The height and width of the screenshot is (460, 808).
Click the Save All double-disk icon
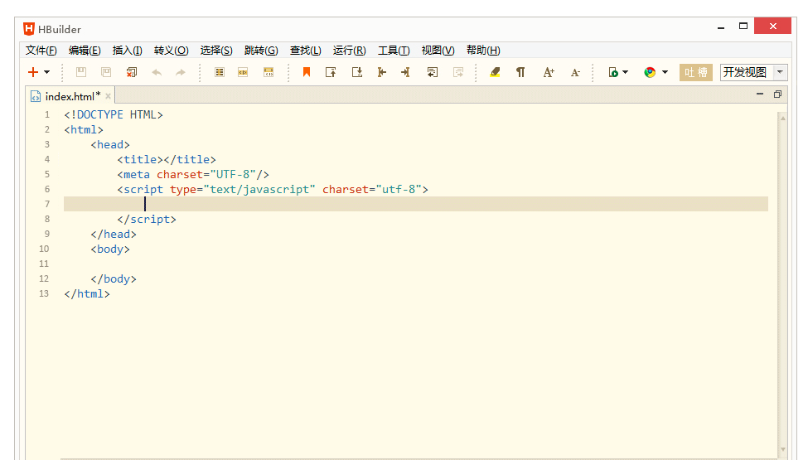(x=106, y=72)
